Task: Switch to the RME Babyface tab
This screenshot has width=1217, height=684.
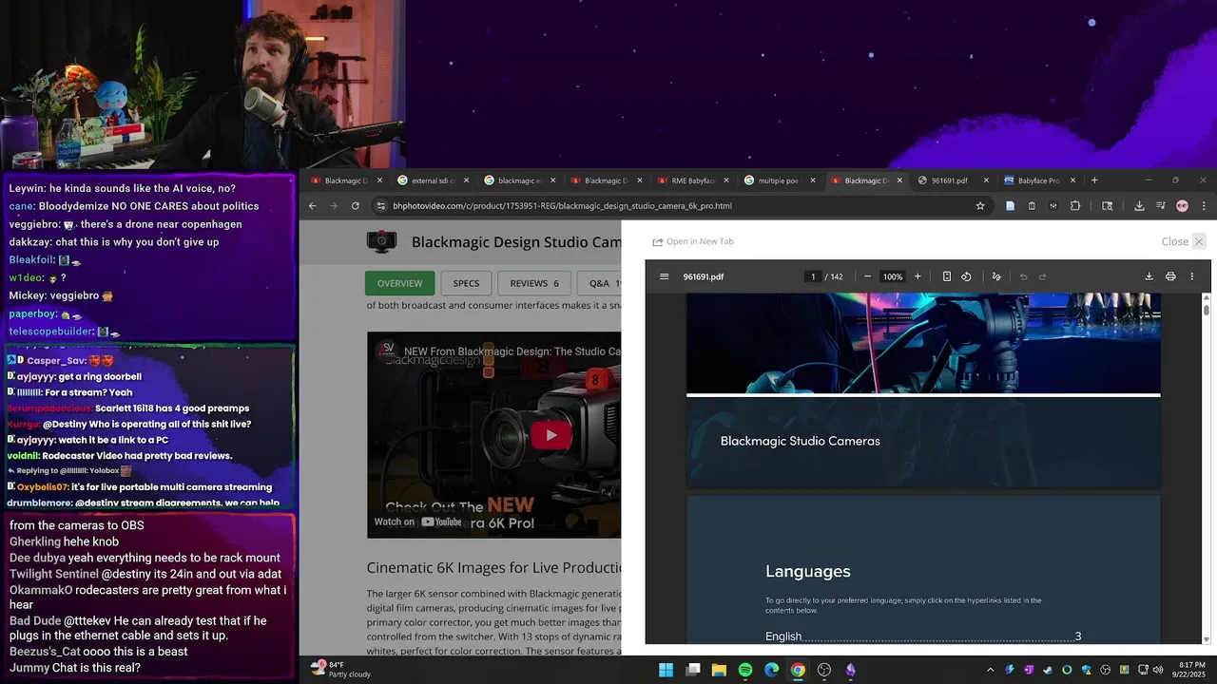Action: tap(692, 180)
